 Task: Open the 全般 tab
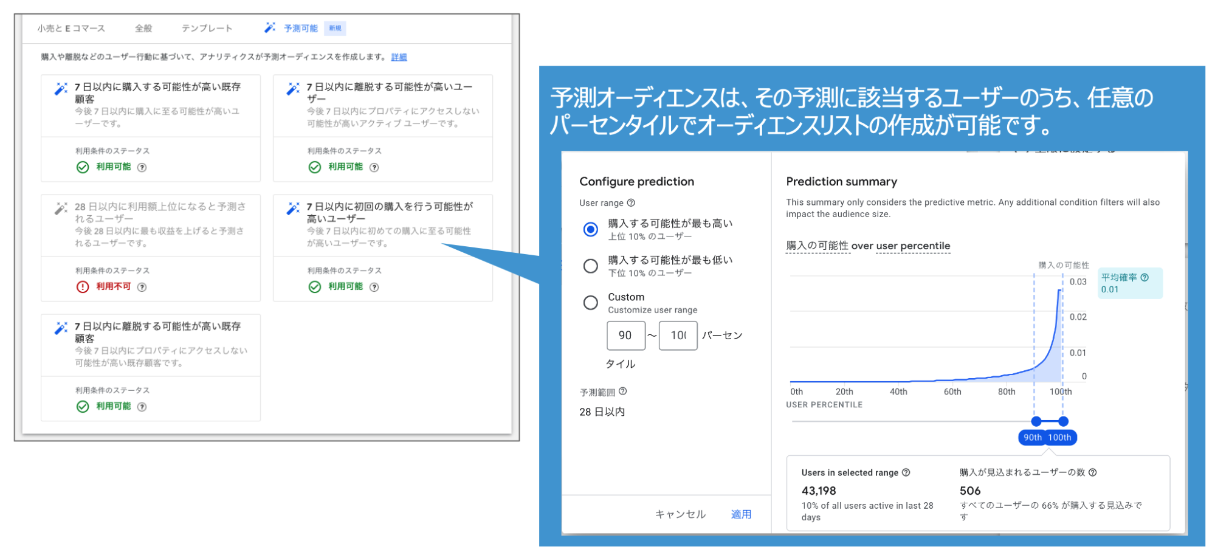[143, 29]
